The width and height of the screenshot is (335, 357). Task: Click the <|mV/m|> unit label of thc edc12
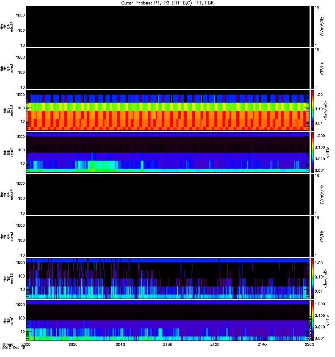(325, 278)
